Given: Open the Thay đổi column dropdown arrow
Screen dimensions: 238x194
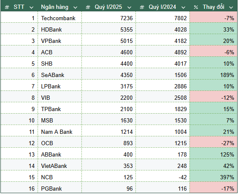Looking at the screenshot, I should [231, 8].
